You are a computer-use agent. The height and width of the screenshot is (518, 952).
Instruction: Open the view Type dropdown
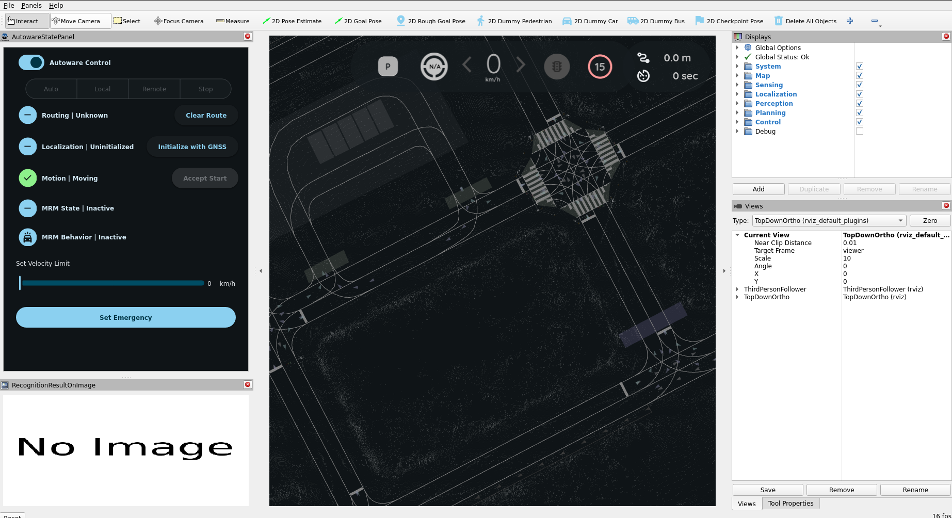(x=829, y=220)
